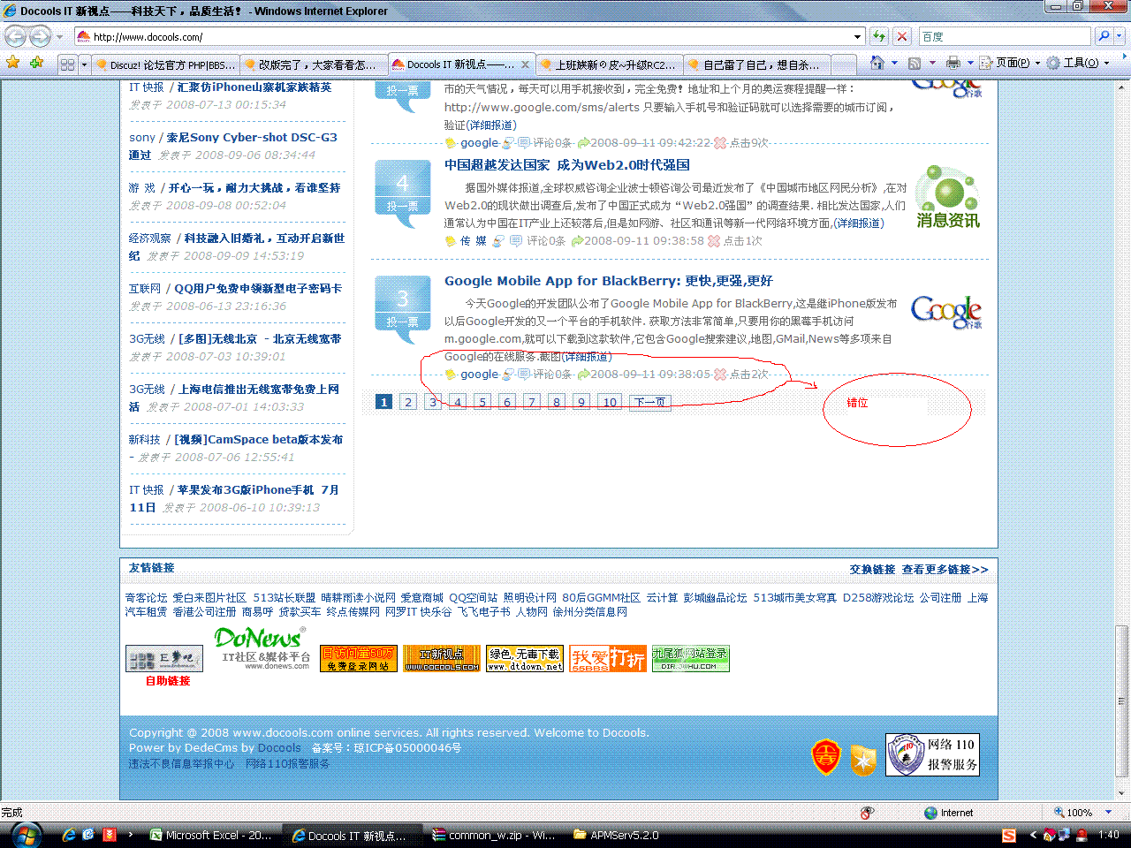Expand the Print button dropdown arrow
Viewport: 1131px width, 848px height.
(970, 63)
